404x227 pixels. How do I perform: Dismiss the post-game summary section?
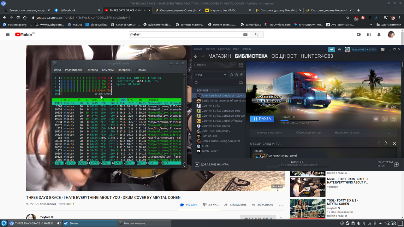click(395, 143)
